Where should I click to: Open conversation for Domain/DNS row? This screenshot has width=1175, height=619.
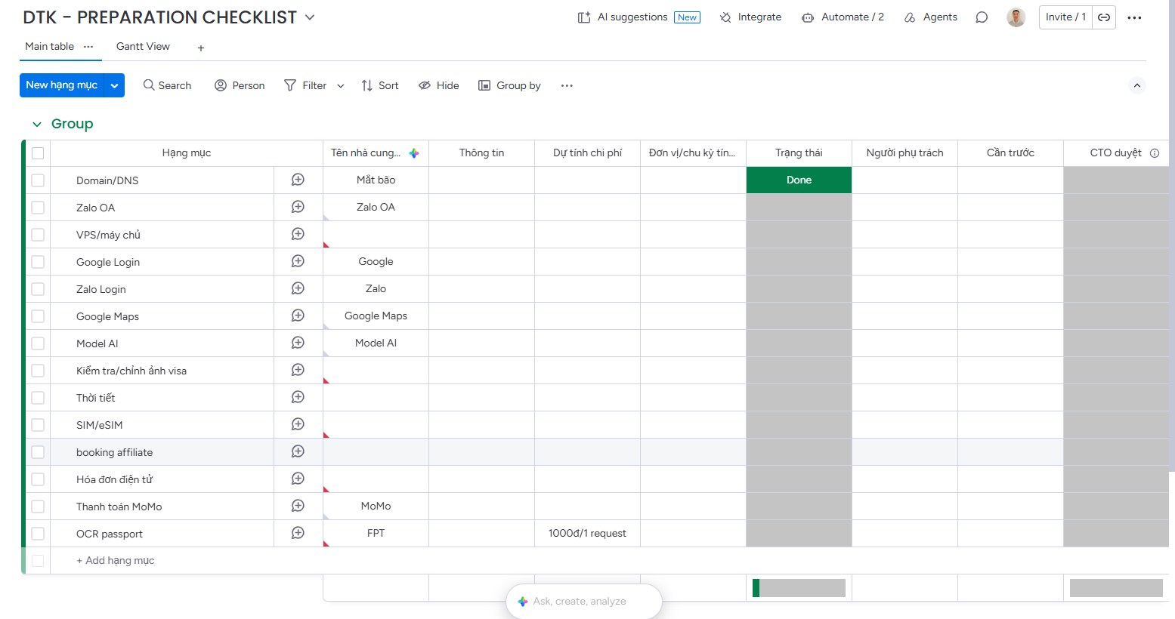(298, 180)
